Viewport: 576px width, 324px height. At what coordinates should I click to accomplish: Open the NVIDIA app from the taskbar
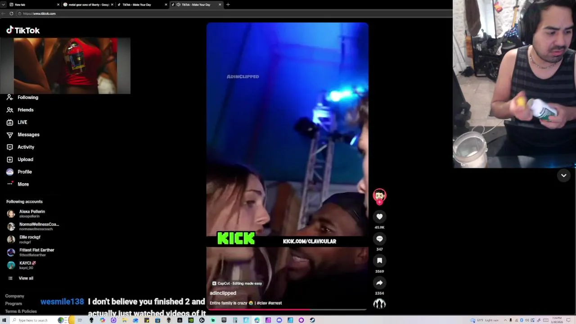click(x=190, y=320)
